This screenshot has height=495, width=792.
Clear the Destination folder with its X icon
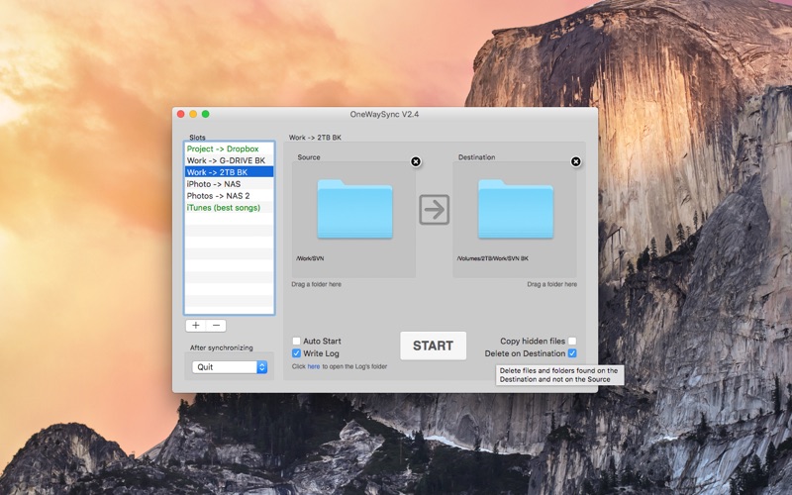[576, 161]
